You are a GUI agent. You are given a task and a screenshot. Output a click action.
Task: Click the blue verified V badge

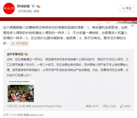pos(33,6)
